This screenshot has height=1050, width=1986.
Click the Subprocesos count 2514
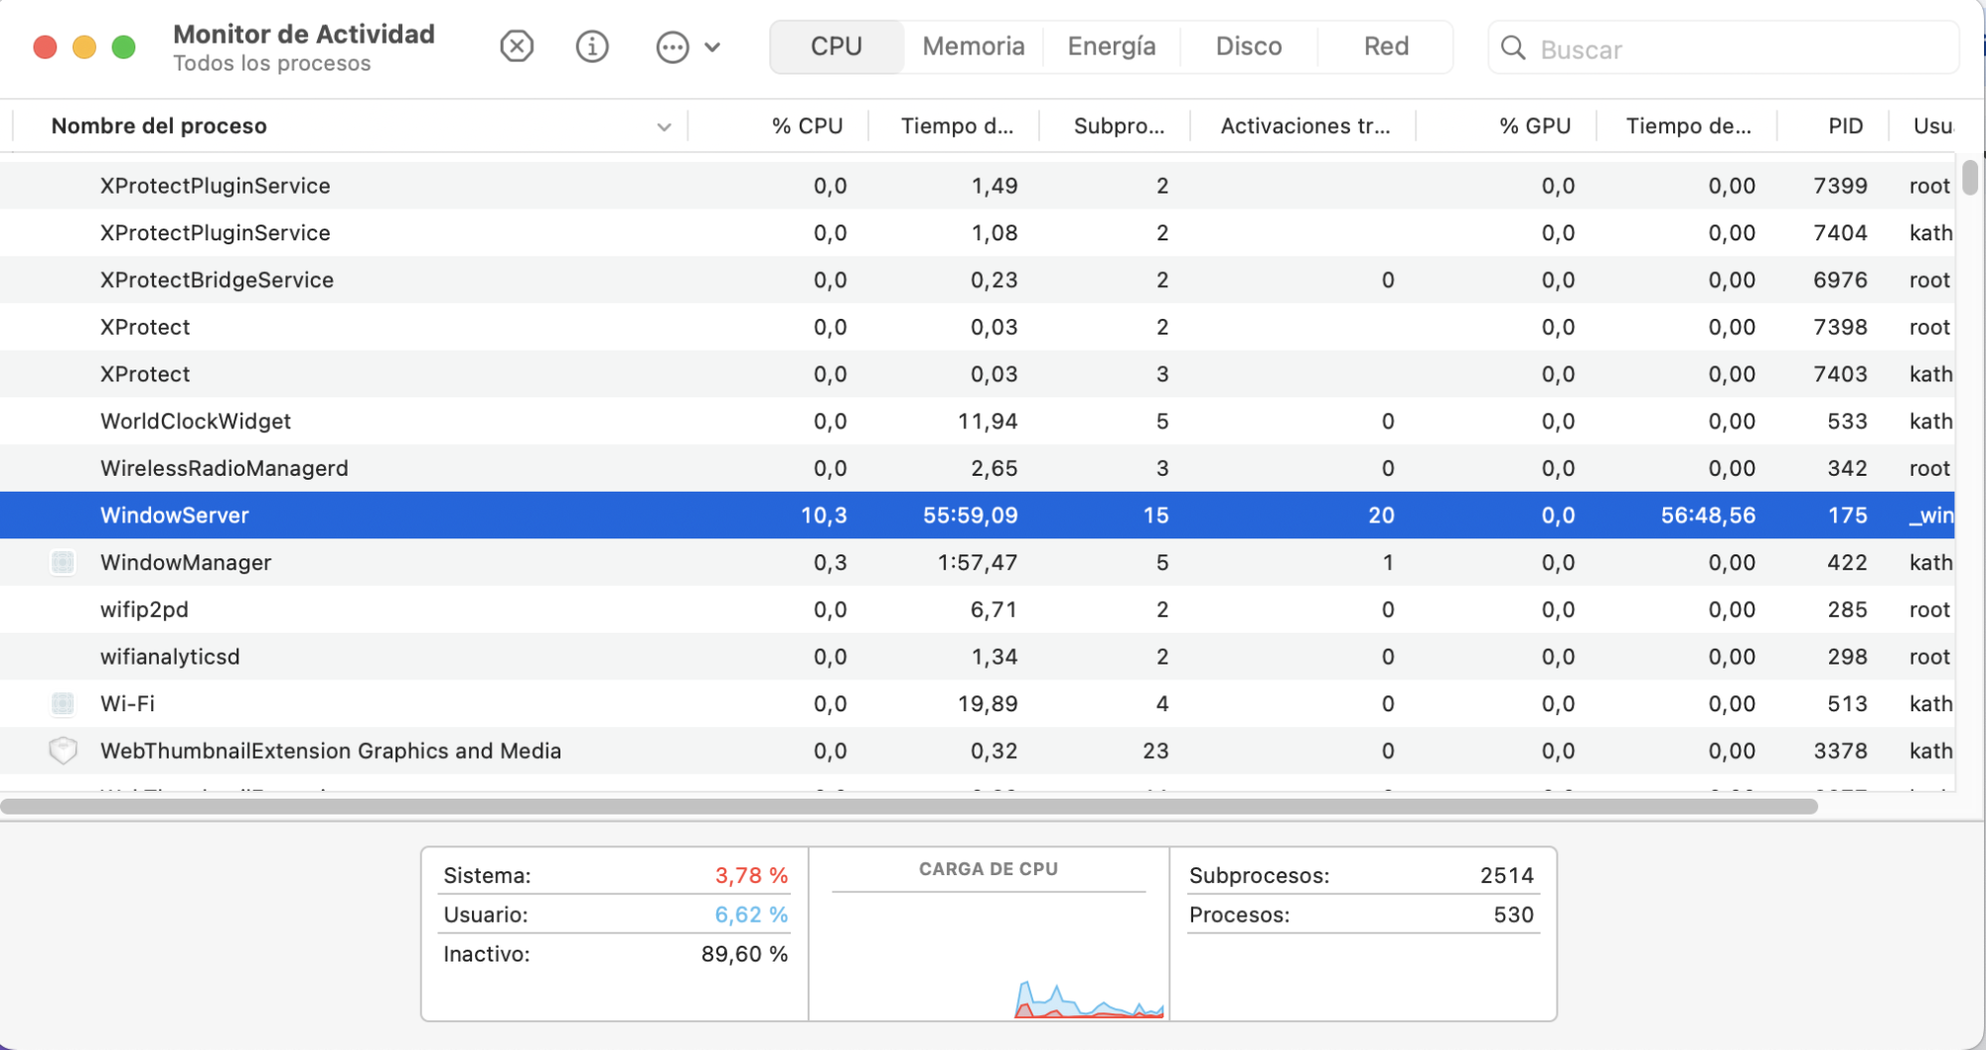coord(1507,875)
